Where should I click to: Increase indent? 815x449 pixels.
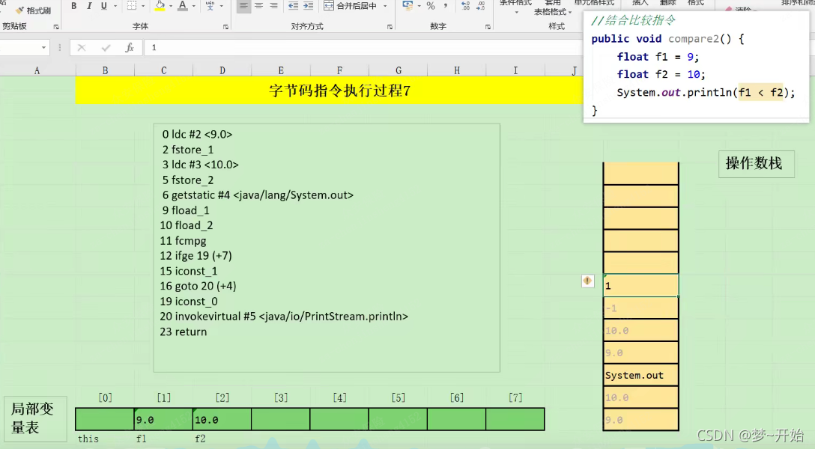[308, 6]
